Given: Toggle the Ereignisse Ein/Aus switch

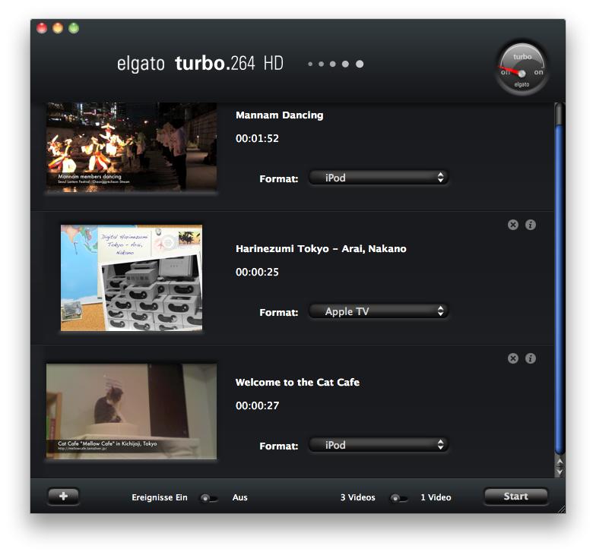Looking at the screenshot, I should [209, 498].
